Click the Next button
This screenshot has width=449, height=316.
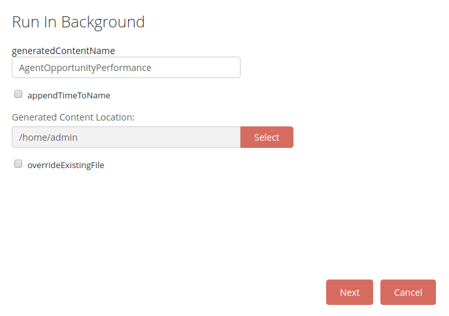pyautogui.click(x=349, y=292)
